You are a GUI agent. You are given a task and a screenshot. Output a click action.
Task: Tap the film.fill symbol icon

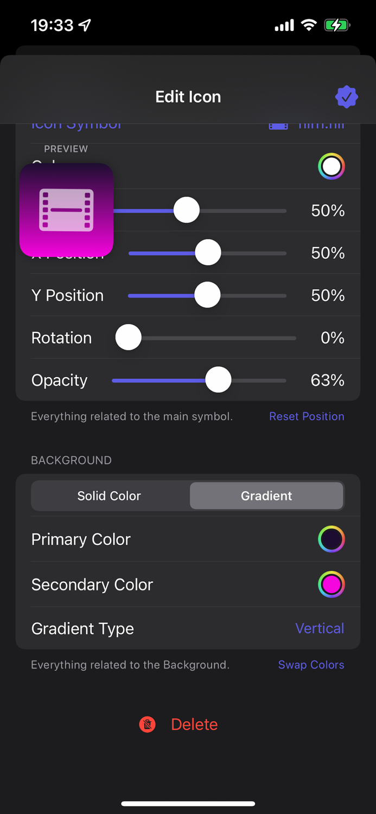[x=277, y=124]
